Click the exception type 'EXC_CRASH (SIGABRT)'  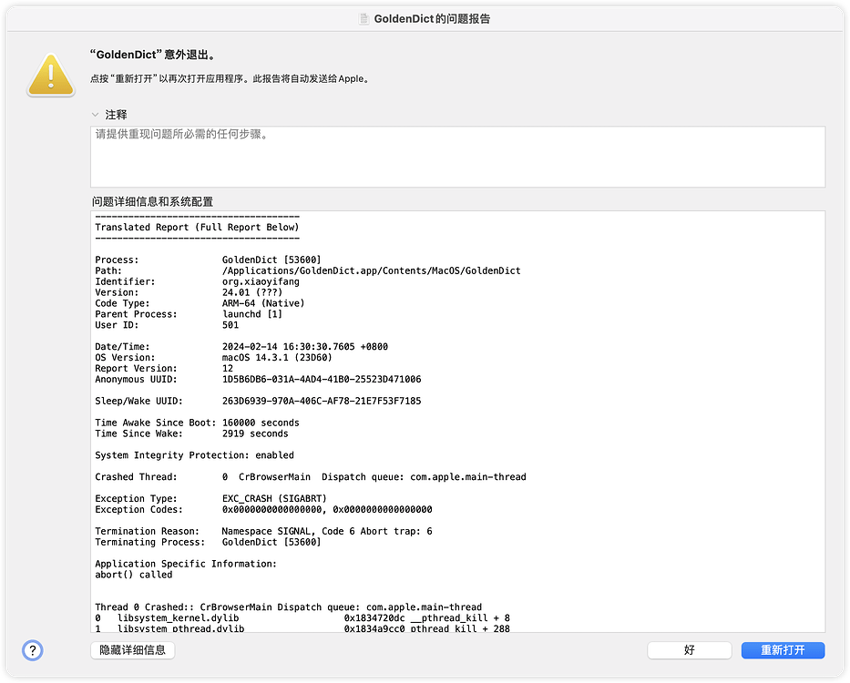[273, 498]
